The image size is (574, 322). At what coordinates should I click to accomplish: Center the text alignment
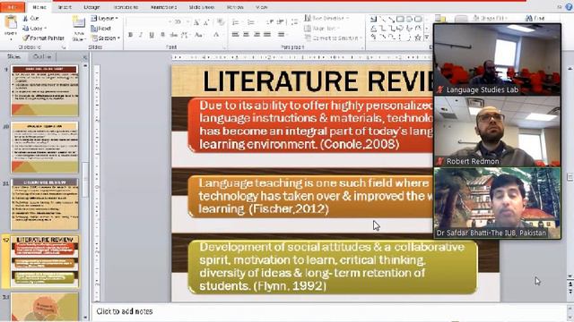pos(247,35)
